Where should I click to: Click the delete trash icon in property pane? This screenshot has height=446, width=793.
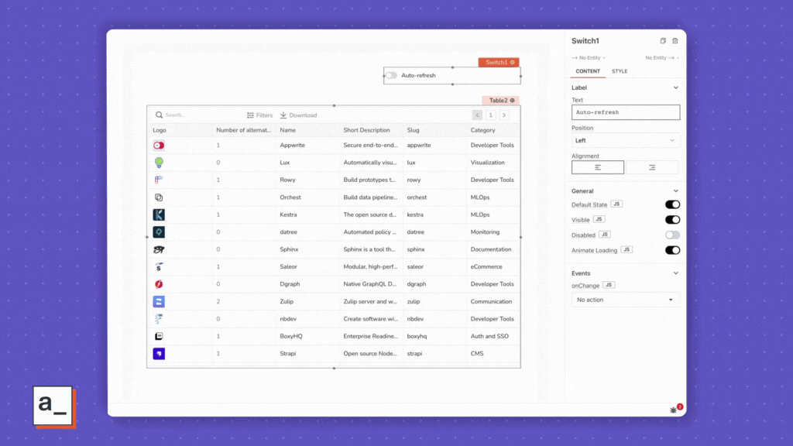click(675, 41)
